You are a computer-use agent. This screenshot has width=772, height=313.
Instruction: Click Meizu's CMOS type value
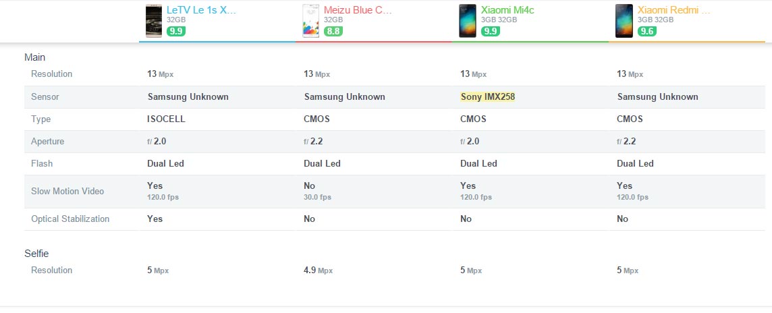[x=316, y=119]
